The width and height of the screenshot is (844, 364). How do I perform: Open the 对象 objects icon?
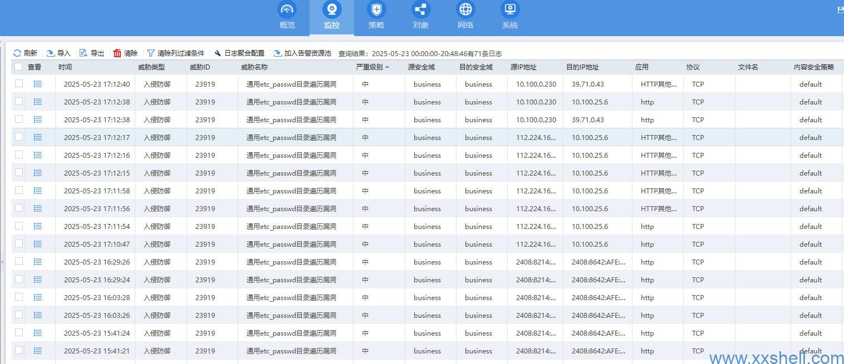421,10
